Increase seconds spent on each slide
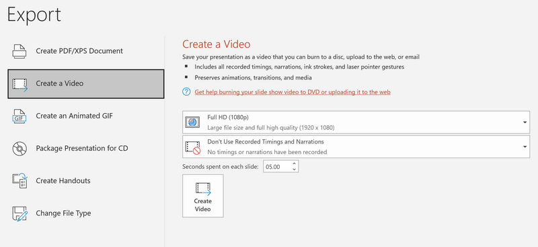This screenshot has width=538, height=247. pos(294,164)
